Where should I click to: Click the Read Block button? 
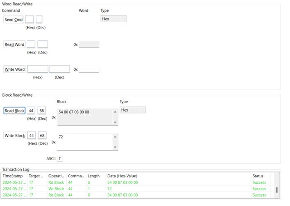[x=14, y=111]
